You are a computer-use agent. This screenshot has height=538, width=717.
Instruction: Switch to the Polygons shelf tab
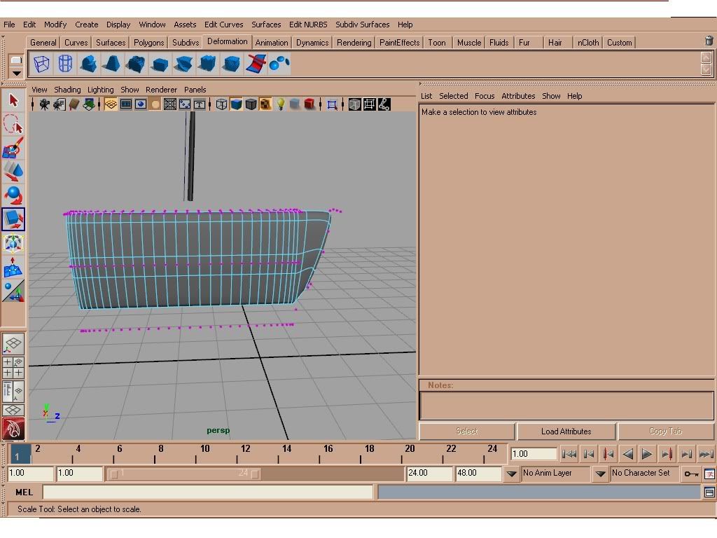tap(148, 43)
